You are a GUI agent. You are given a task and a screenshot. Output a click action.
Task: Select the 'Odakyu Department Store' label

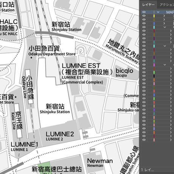52,54
